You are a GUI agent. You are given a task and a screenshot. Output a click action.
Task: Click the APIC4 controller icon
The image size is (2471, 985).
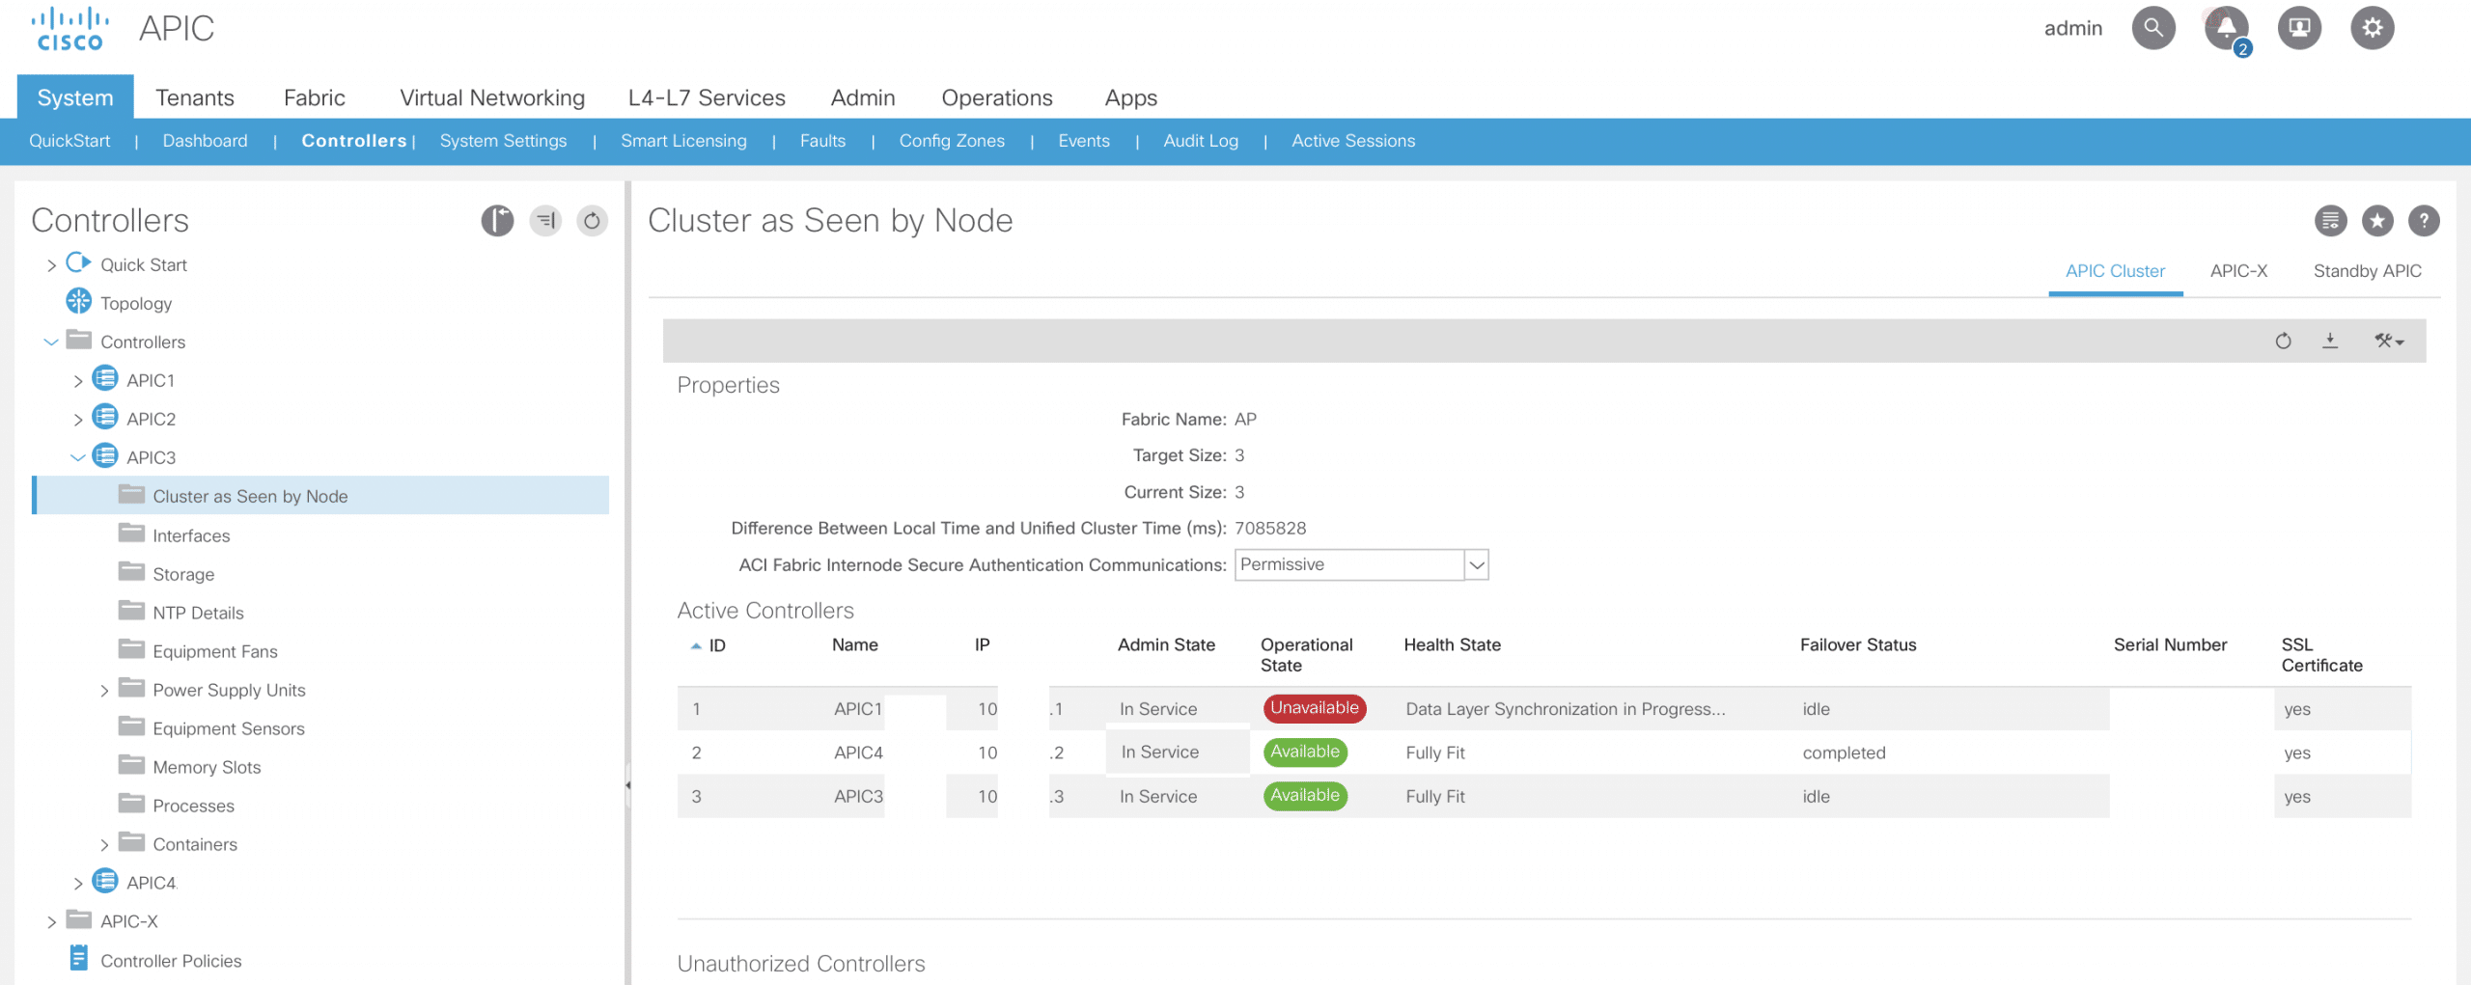[105, 882]
